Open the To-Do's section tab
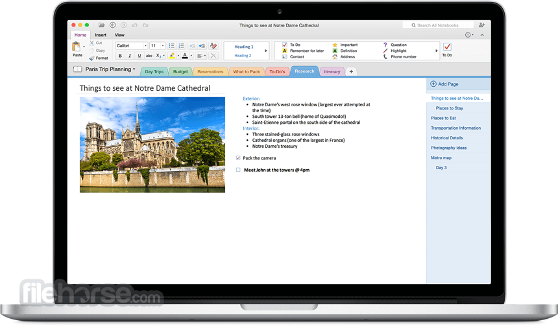Viewport: 558px width, 326px height. point(277,71)
